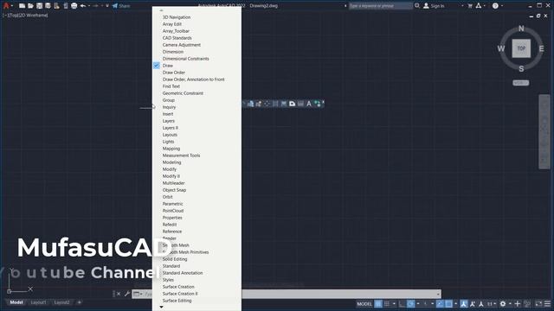Open the workspace gear dropdown arrow
Screen dimensions: 554x311
tap(510, 303)
